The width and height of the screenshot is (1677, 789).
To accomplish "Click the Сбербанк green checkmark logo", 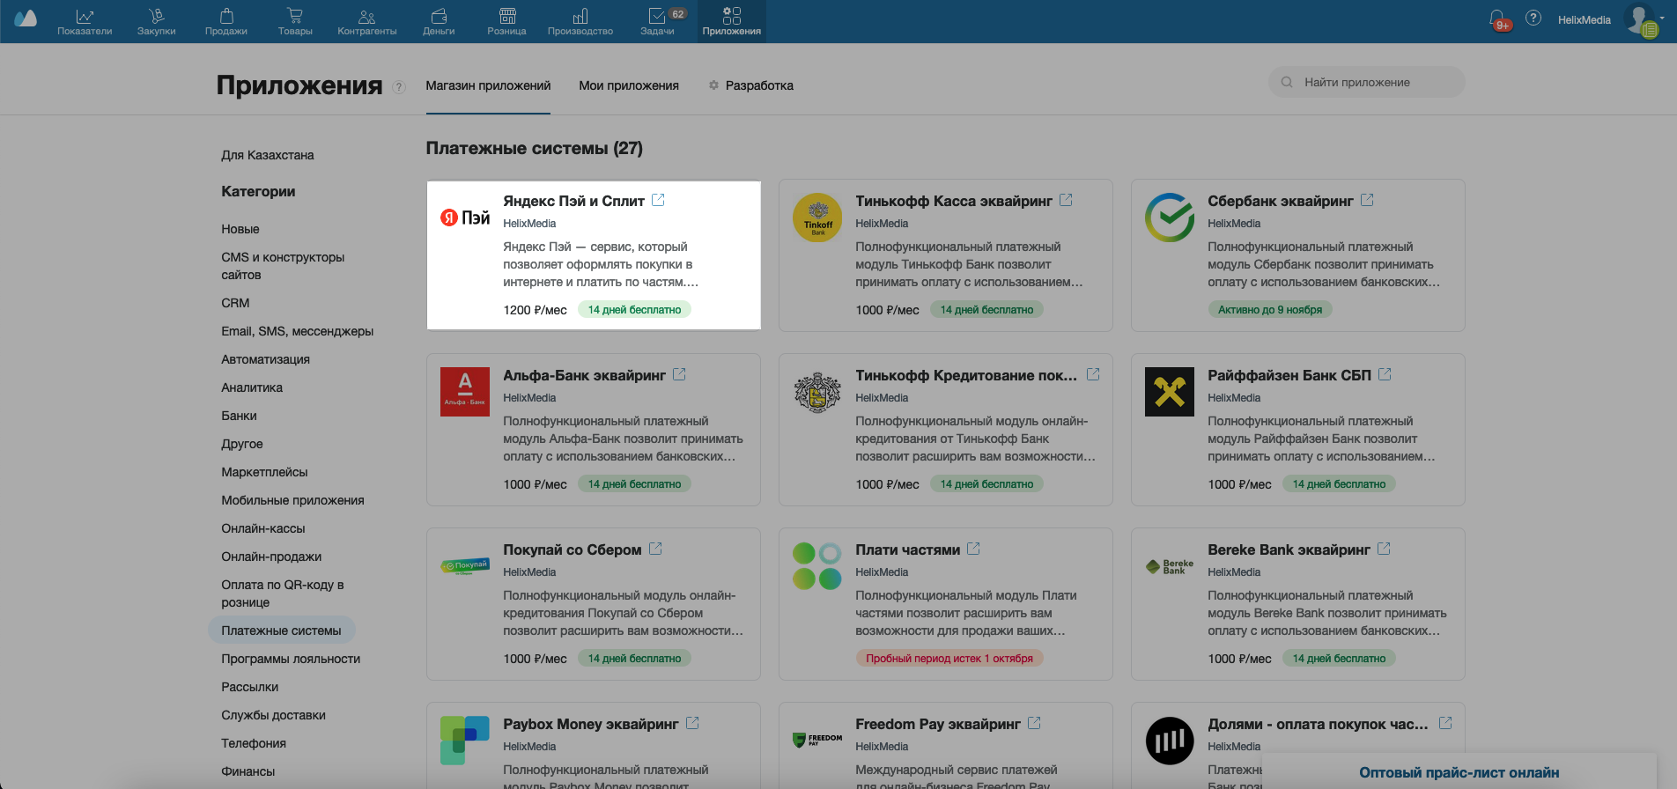I will (x=1170, y=218).
